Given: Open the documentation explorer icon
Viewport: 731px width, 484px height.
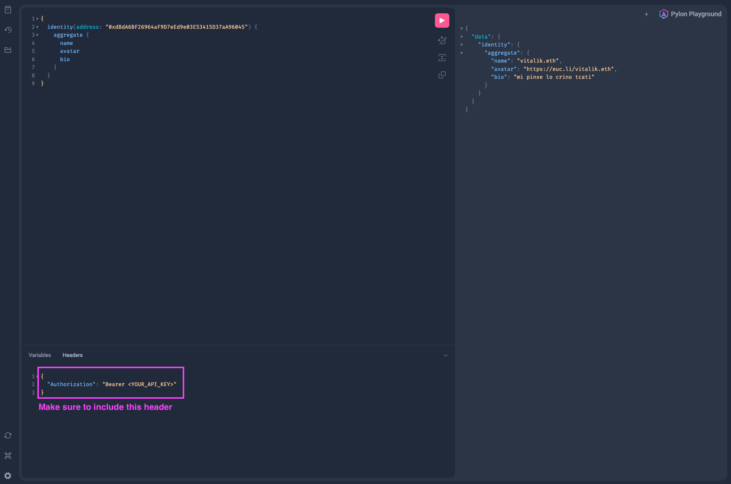Looking at the screenshot, I should click(8, 10).
